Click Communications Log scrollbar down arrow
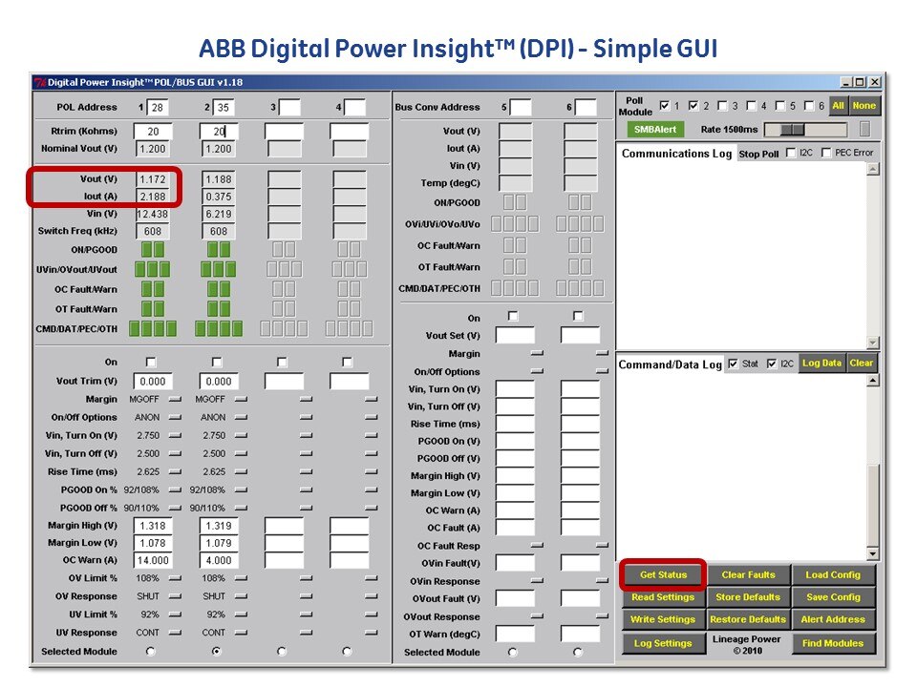 click(872, 343)
